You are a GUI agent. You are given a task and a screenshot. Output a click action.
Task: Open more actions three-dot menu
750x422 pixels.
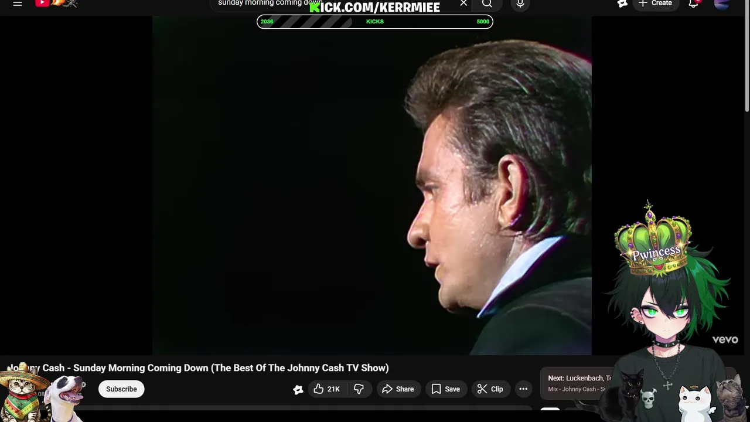[523, 389]
